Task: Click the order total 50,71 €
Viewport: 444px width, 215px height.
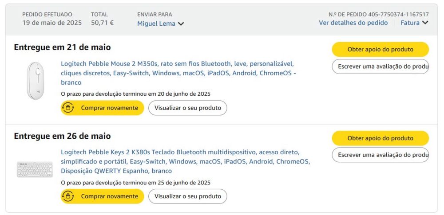Action: pyautogui.click(x=102, y=23)
